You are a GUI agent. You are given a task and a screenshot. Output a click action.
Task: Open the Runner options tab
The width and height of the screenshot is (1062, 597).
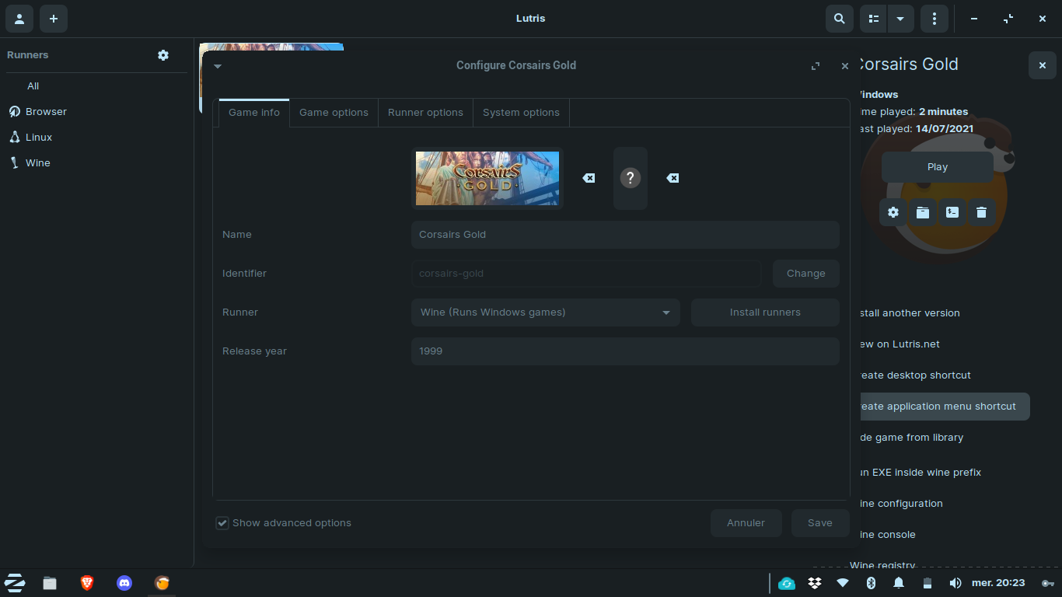tap(425, 113)
